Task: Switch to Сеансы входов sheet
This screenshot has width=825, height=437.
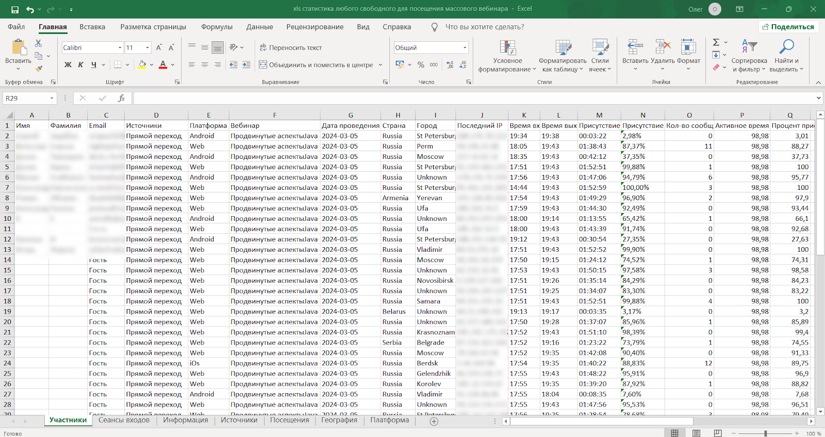Action: [x=124, y=420]
